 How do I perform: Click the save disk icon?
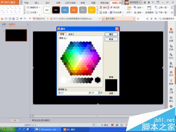(x=6, y=19)
